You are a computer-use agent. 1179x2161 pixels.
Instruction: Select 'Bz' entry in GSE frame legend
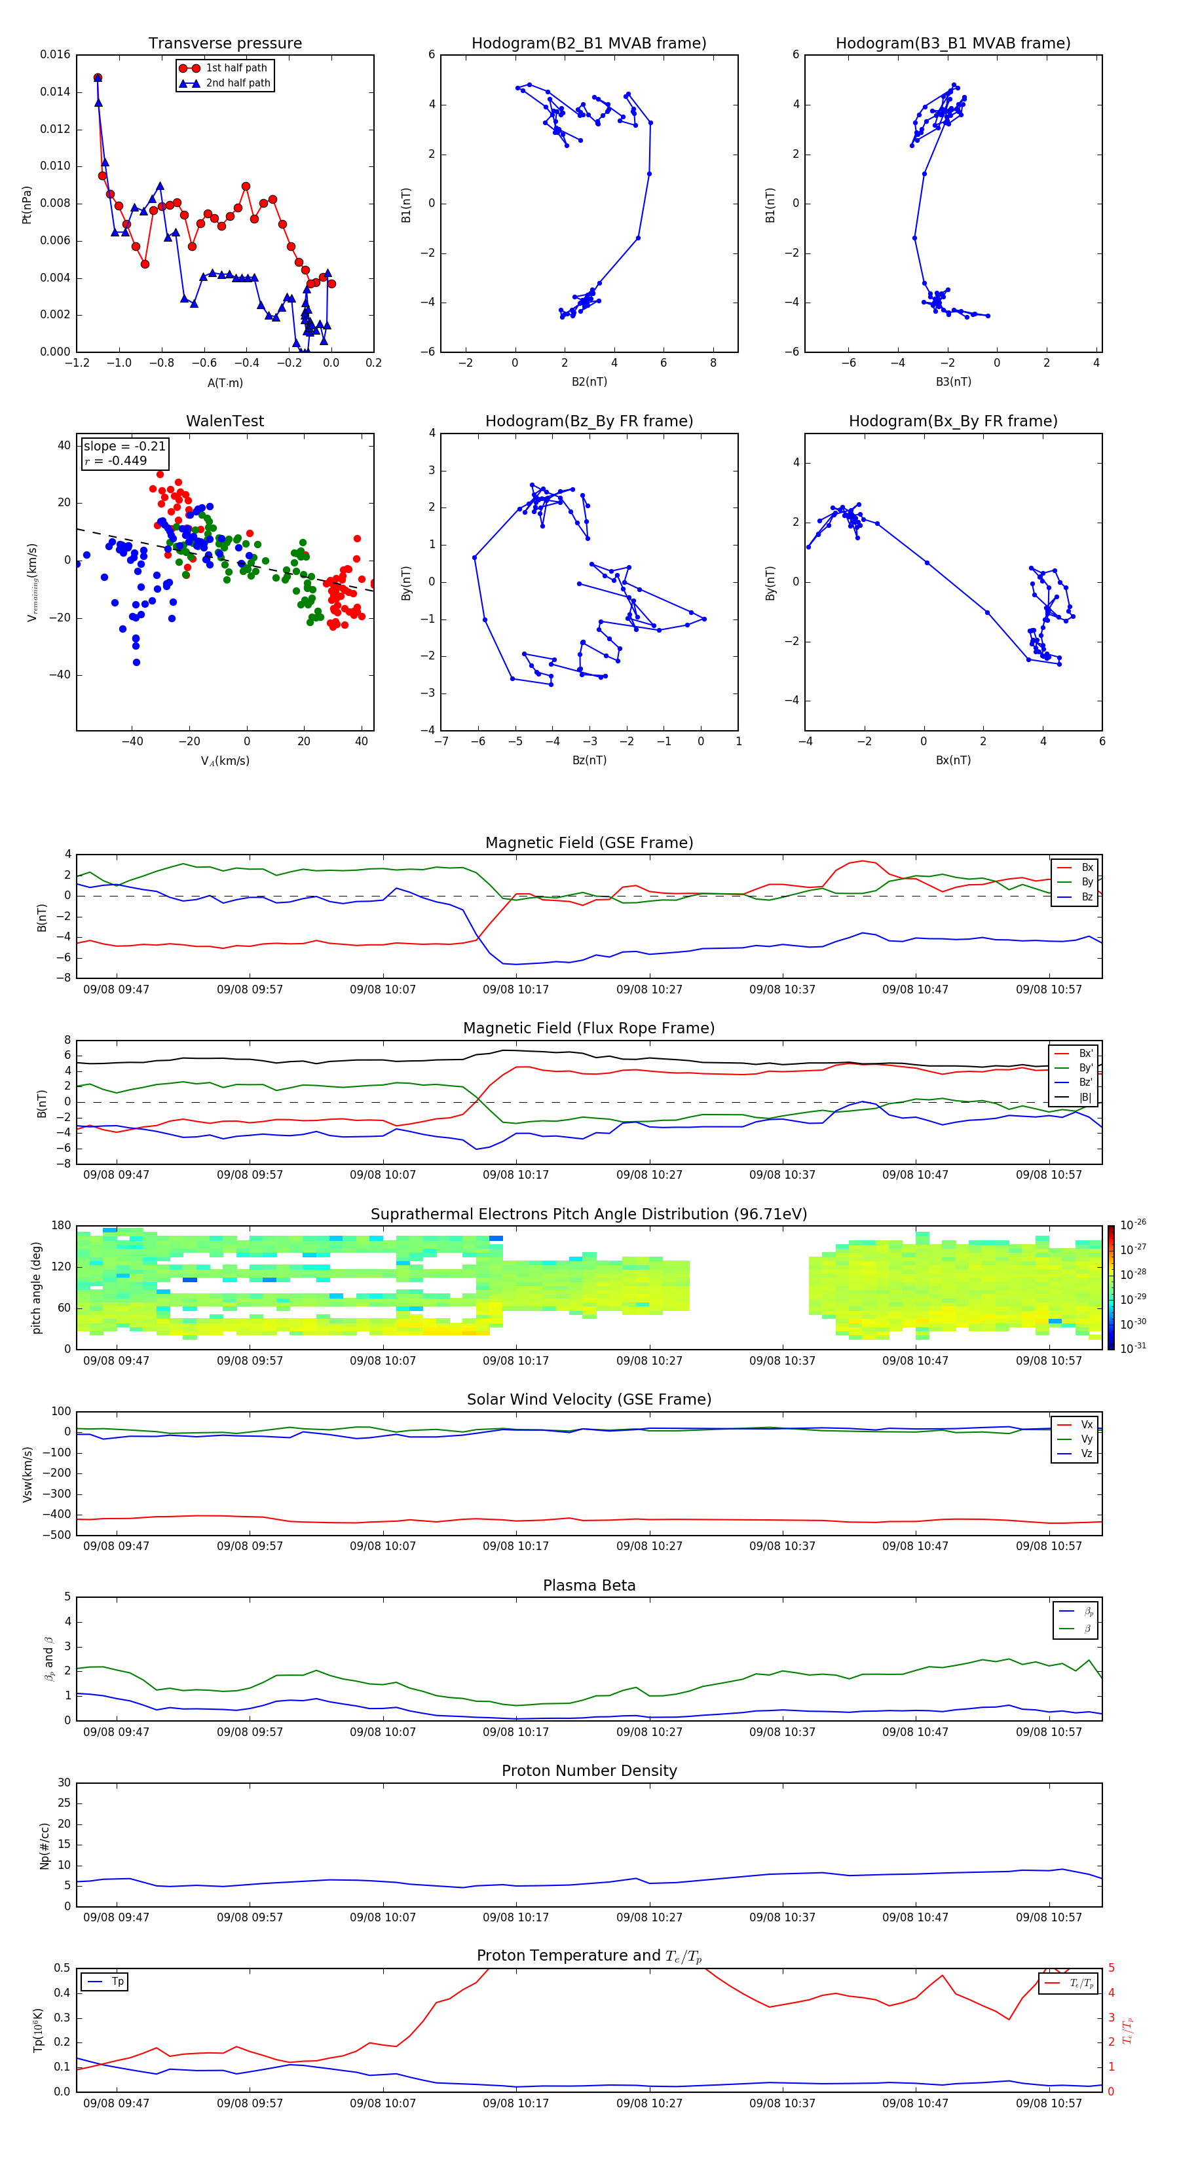pyautogui.click(x=1075, y=896)
